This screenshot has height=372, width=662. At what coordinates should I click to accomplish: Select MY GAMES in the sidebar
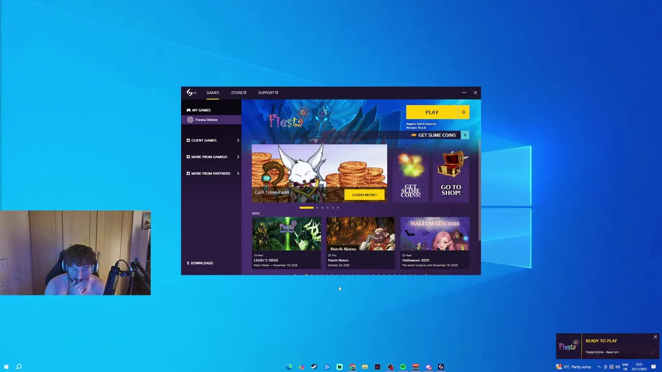coord(199,110)
